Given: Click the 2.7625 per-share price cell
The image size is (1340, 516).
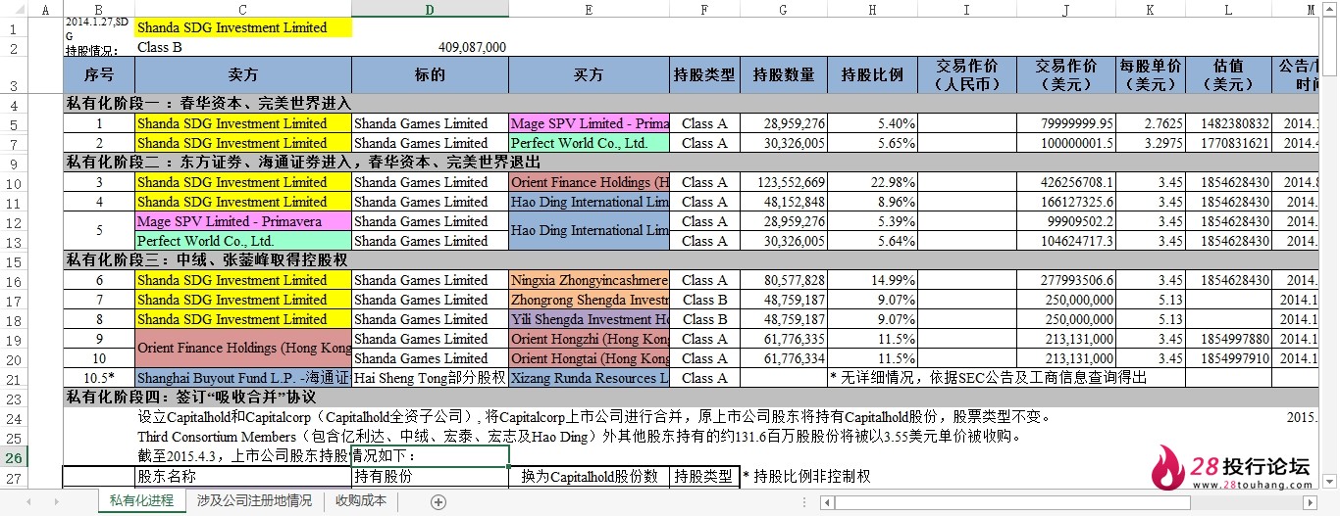Looking at the screenshot, I should tap(1151, 123).
